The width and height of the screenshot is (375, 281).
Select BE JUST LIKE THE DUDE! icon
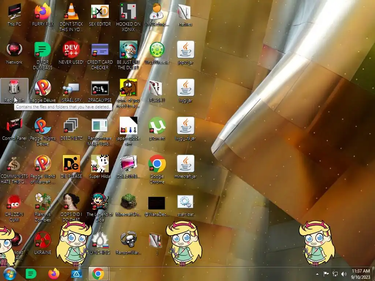[129, 56]
